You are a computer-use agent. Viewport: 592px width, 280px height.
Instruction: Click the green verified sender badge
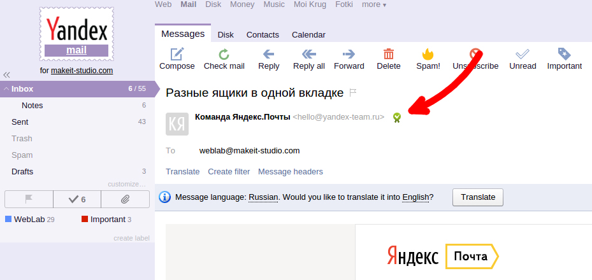[x=397, y=118]
